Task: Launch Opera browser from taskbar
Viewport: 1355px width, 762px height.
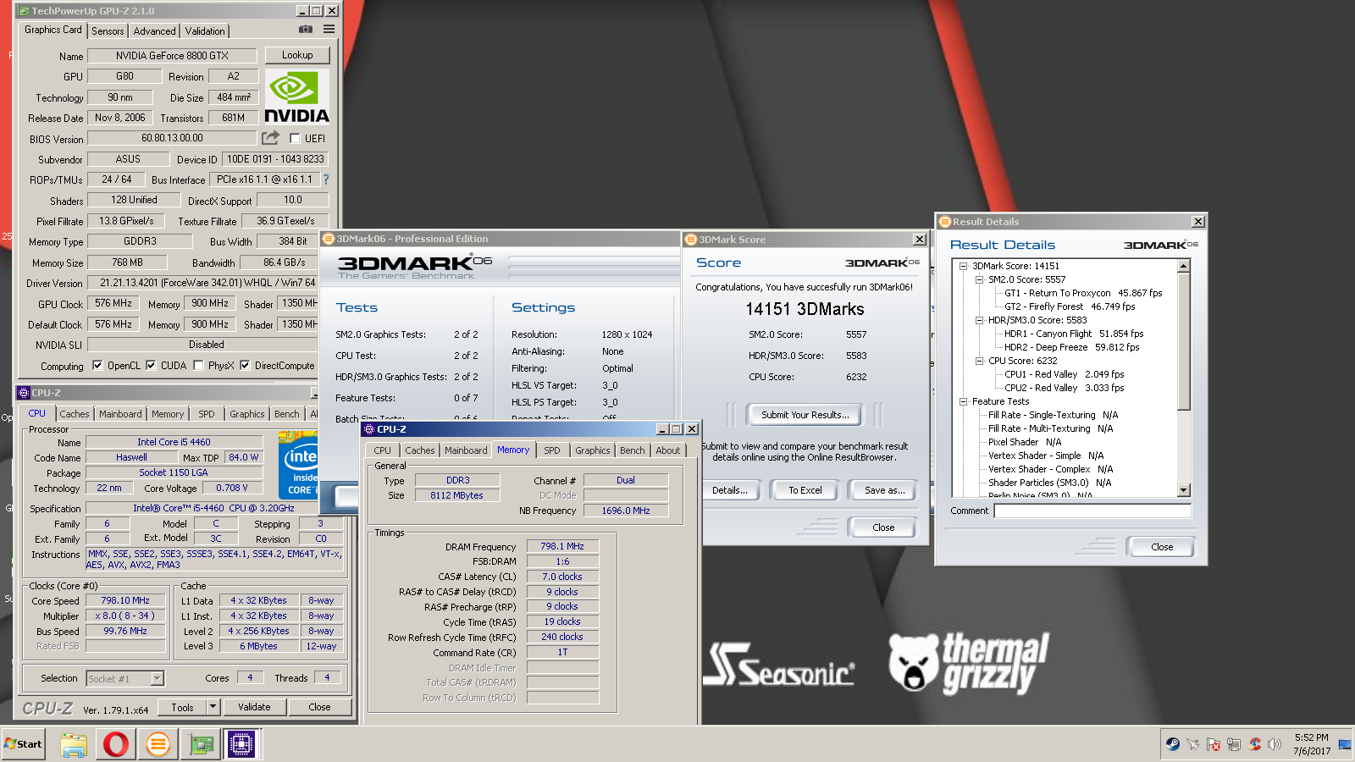Action: [116, 744]
